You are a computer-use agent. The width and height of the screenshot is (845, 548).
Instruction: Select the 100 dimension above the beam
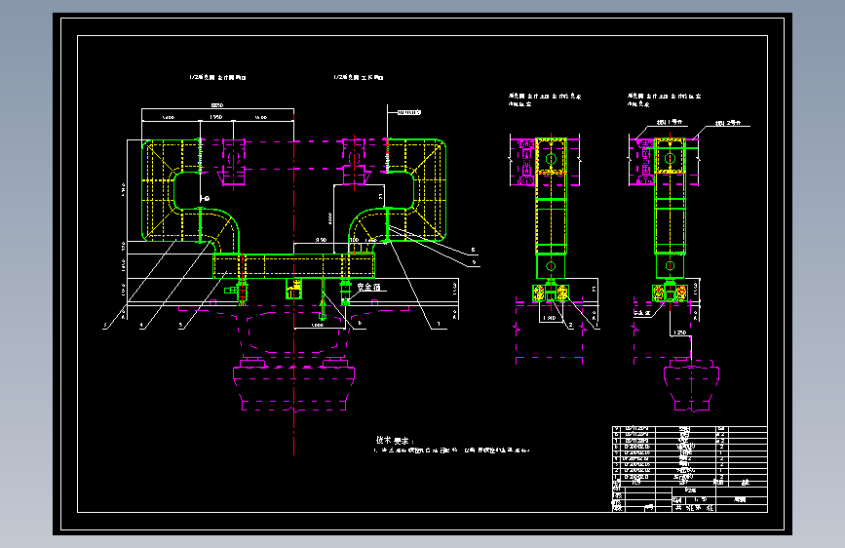pos(354,240)
